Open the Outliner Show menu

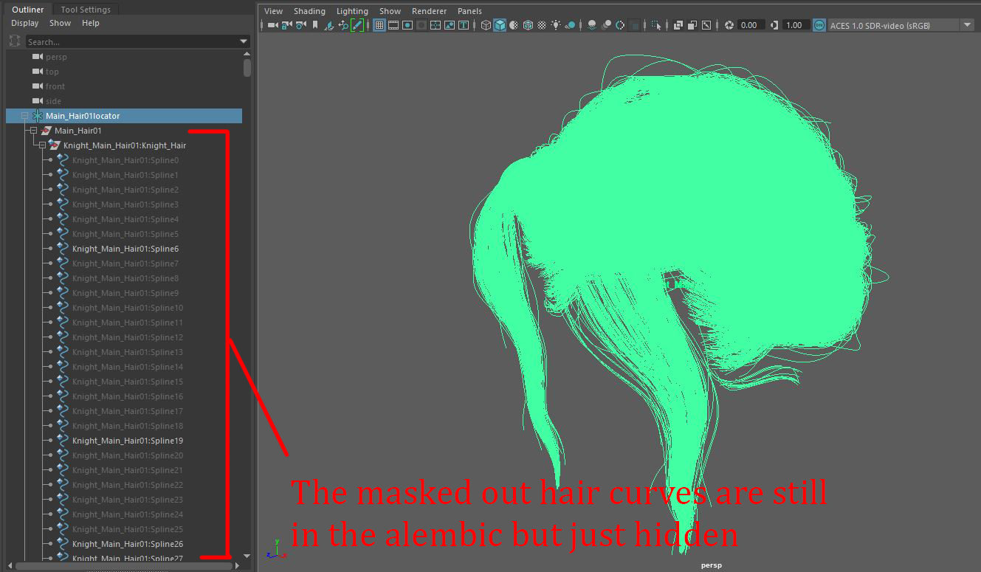point(61,23)
